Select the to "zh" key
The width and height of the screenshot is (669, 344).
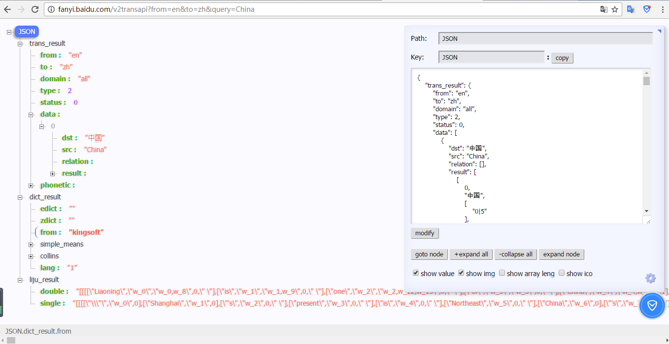[x=47, y=67]
